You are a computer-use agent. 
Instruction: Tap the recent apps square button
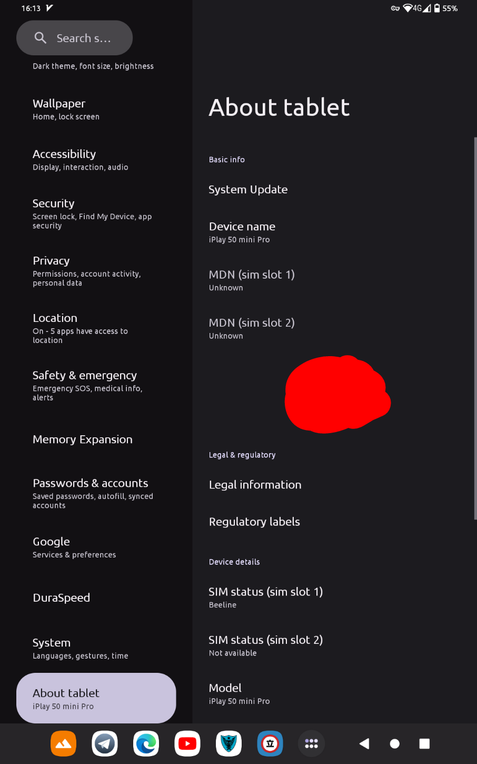click(424, 743)
